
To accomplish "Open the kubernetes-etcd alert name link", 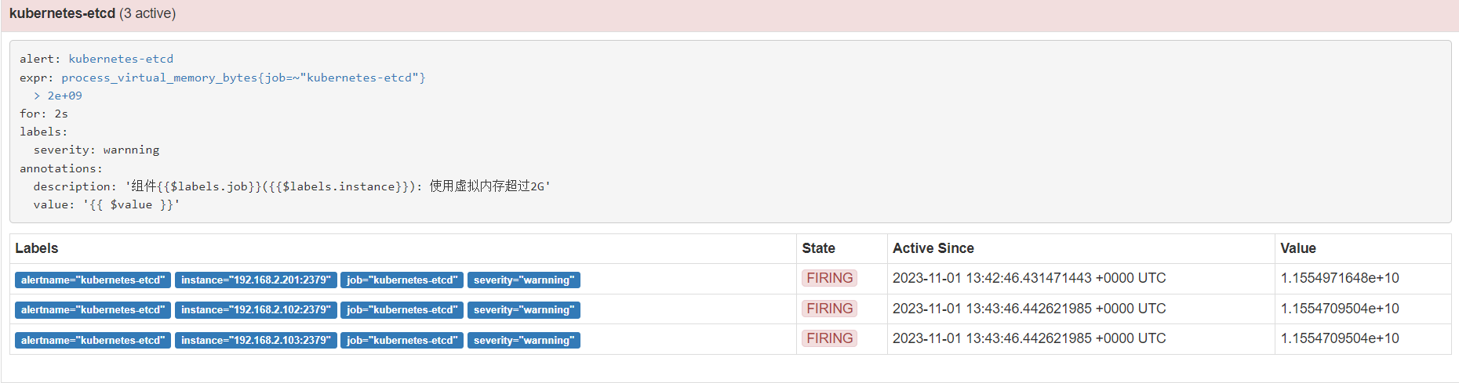I will [121, 59].
